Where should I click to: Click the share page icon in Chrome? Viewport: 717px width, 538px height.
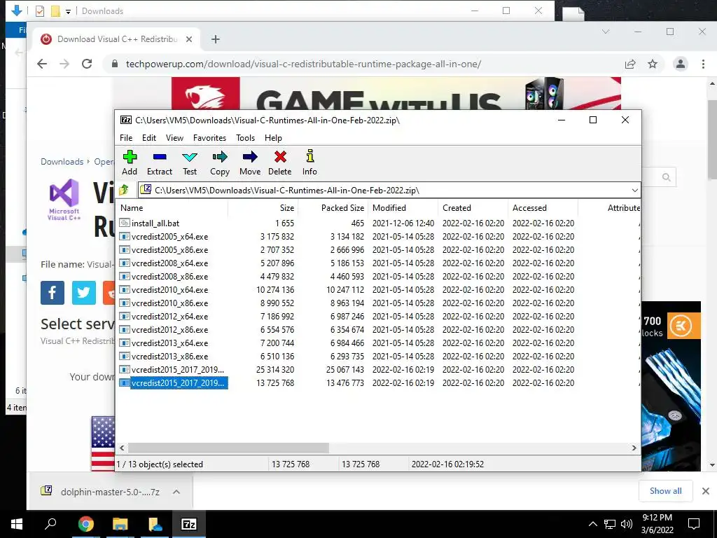(x=630, y=64)
